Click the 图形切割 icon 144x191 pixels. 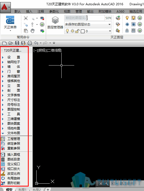pos(3,183)
